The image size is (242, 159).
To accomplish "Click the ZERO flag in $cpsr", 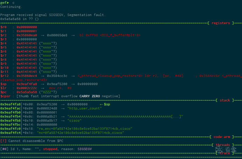I will [96, 96].
